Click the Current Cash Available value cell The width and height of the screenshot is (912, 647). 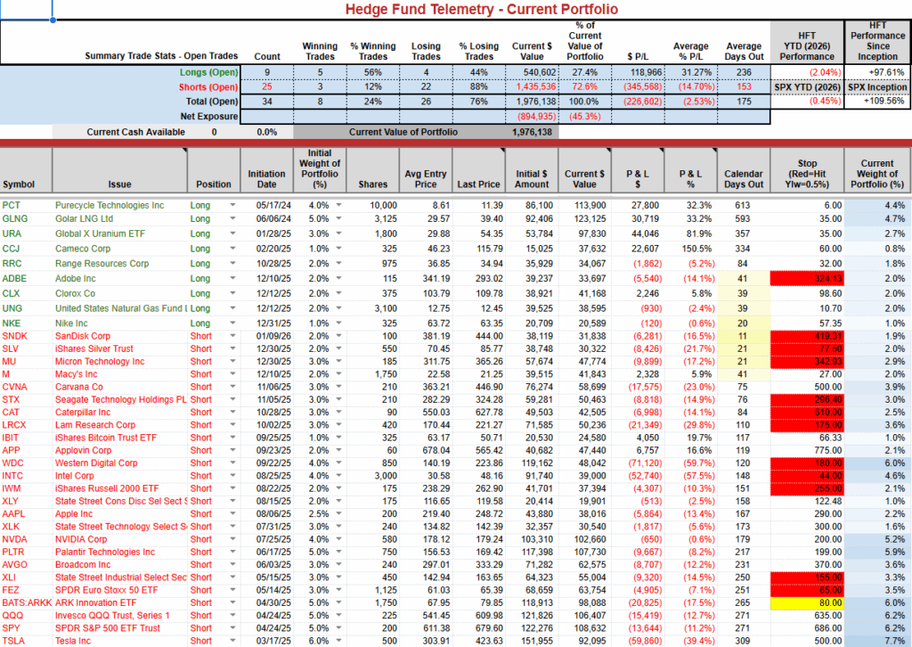(213, 132)
